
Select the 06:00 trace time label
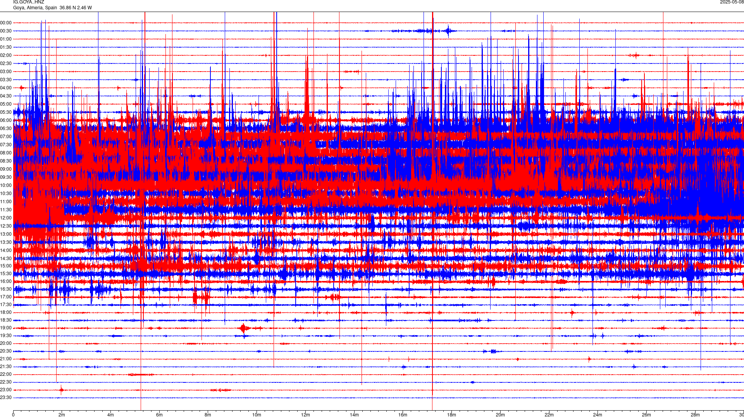pos(6,120)
